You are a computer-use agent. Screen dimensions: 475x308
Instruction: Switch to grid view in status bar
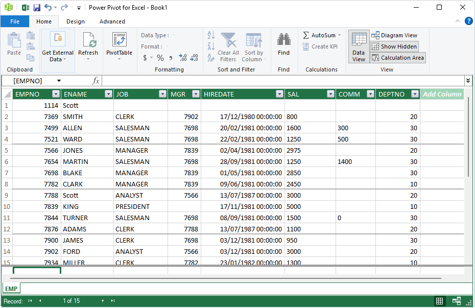tap(439, 301)
